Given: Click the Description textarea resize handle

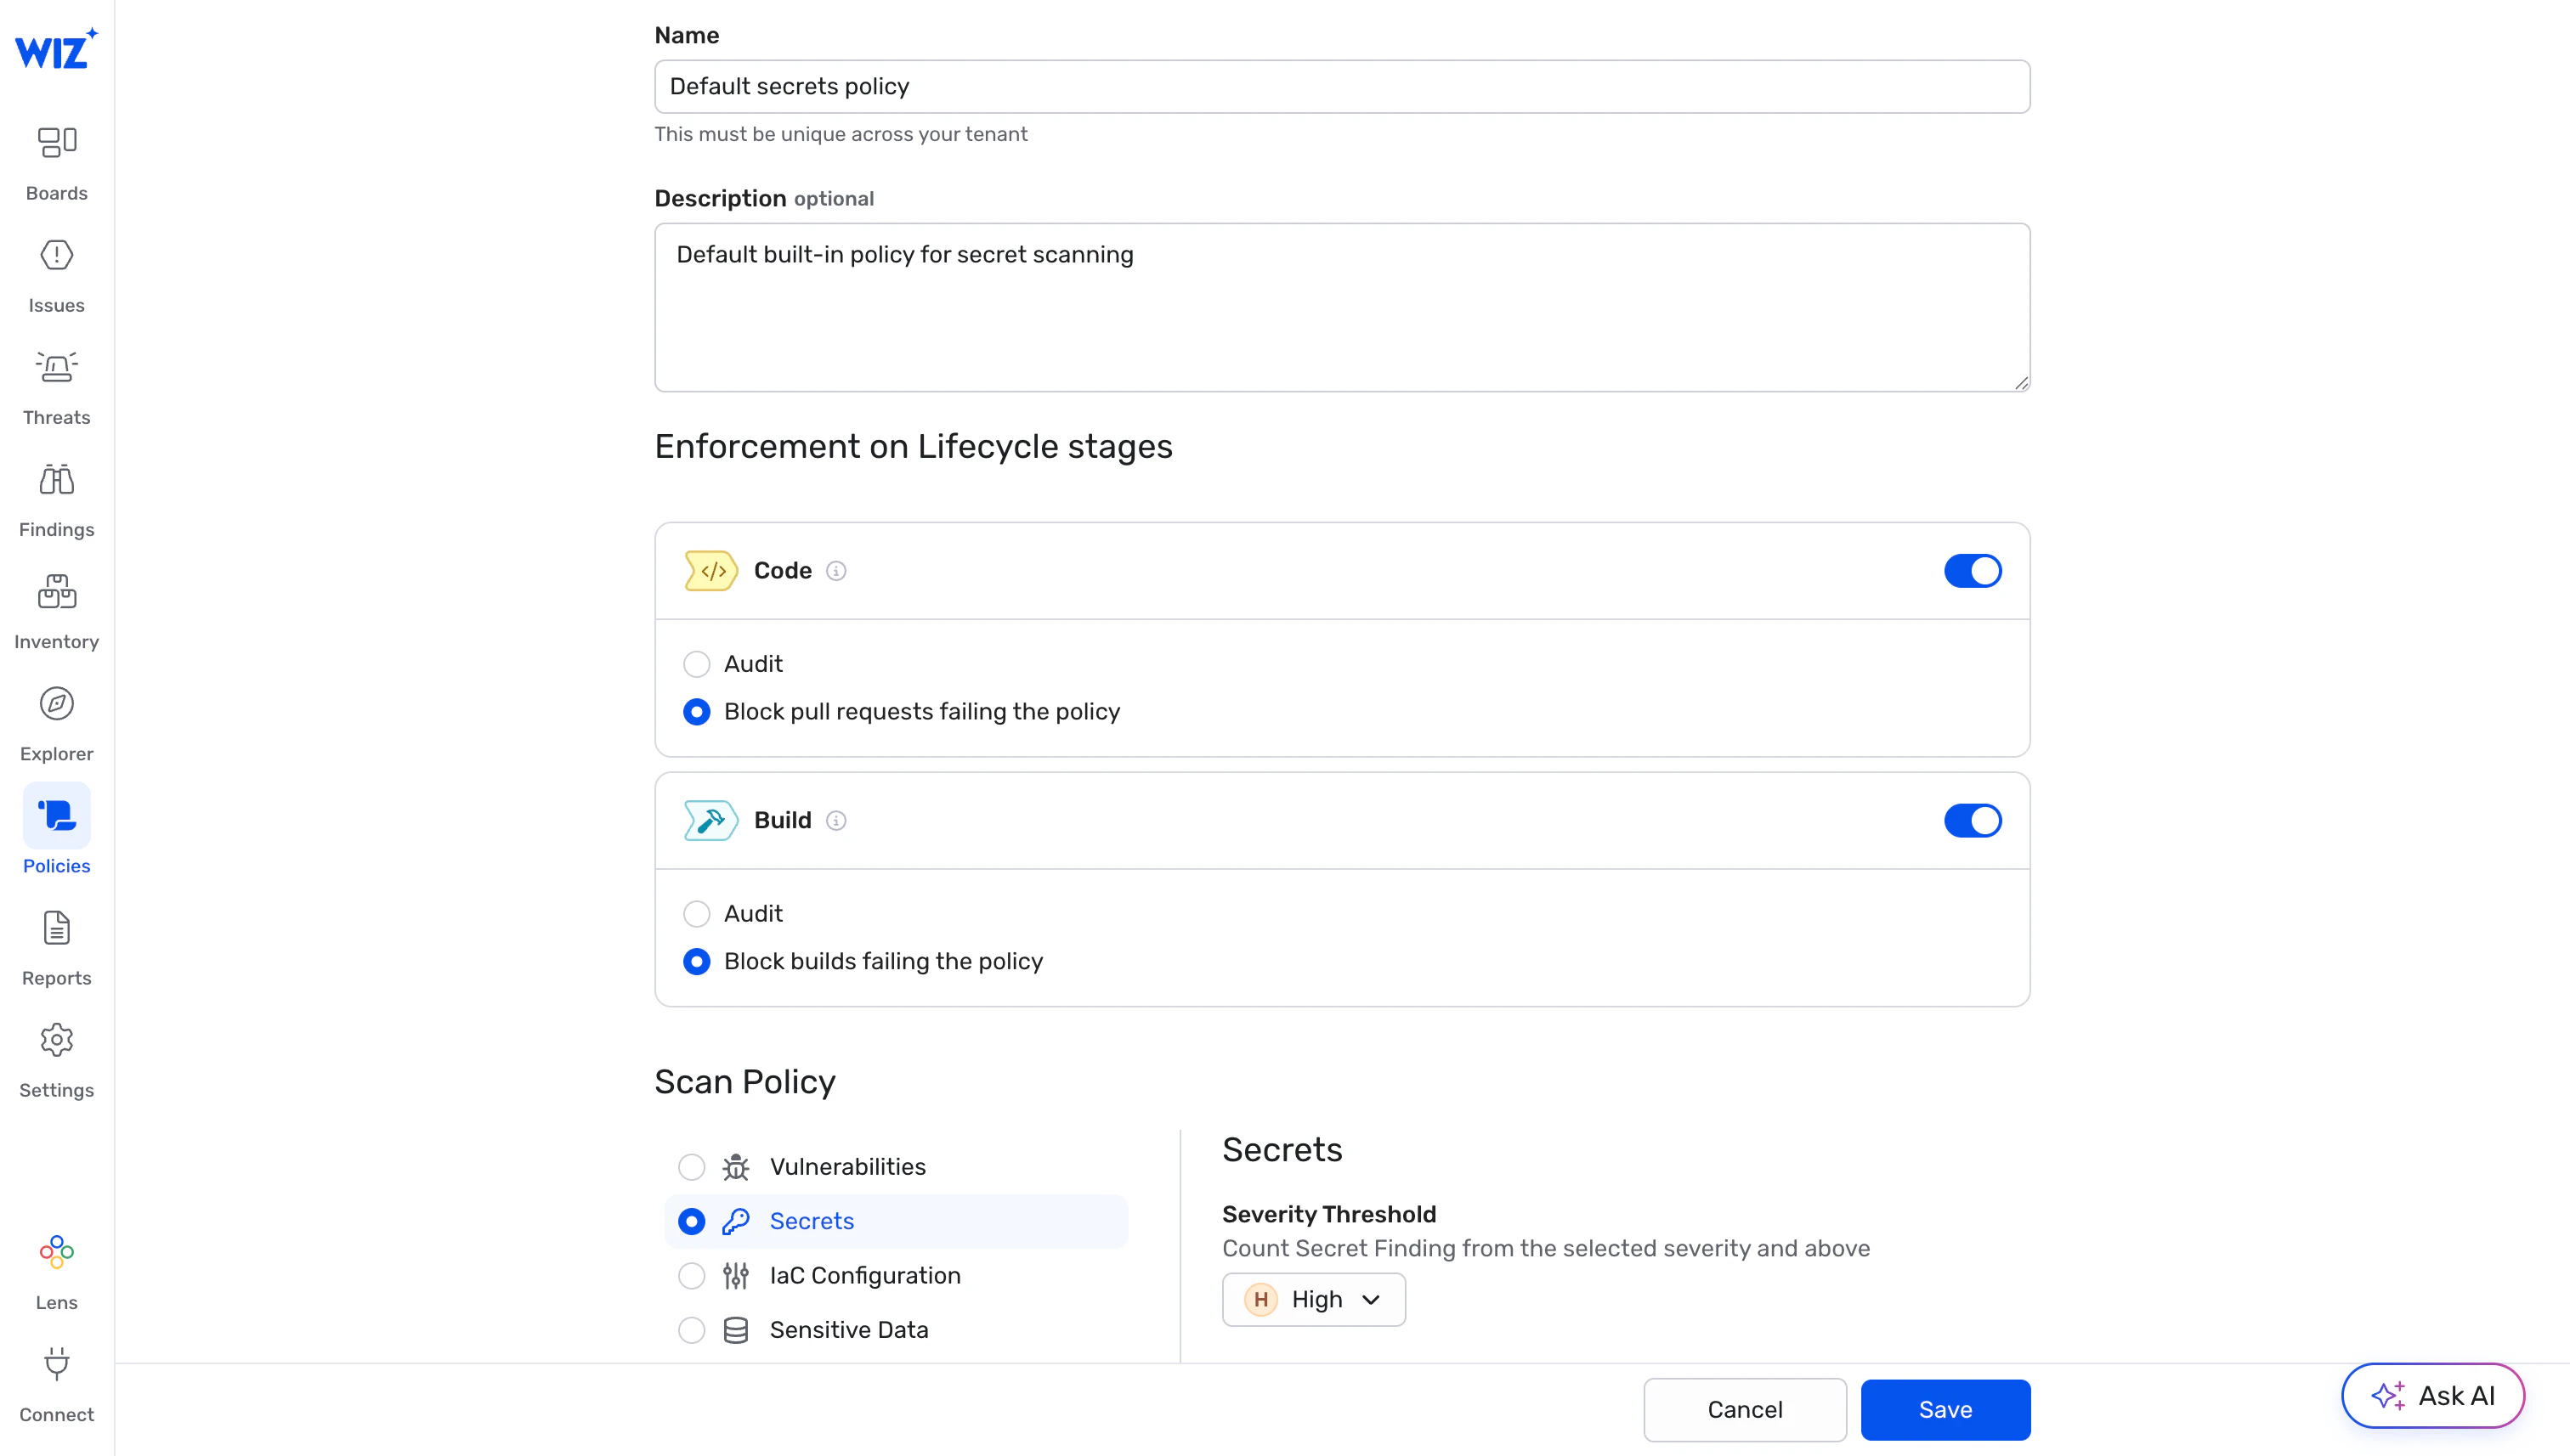Looking at the screenshot, I should tap(2020, 382).
